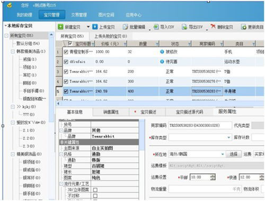This screenshot has width=265, height=201.
Task: Uncheck the row 5 Tomnrabbit checkbox
Action: 66,92
